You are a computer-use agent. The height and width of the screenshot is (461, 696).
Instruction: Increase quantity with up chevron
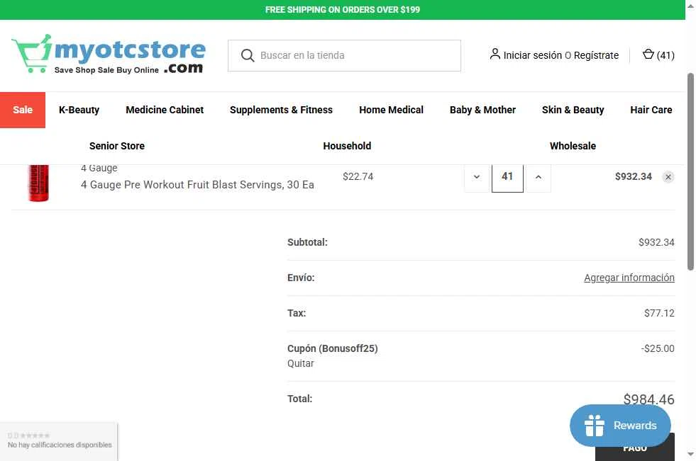coord(538,177)
